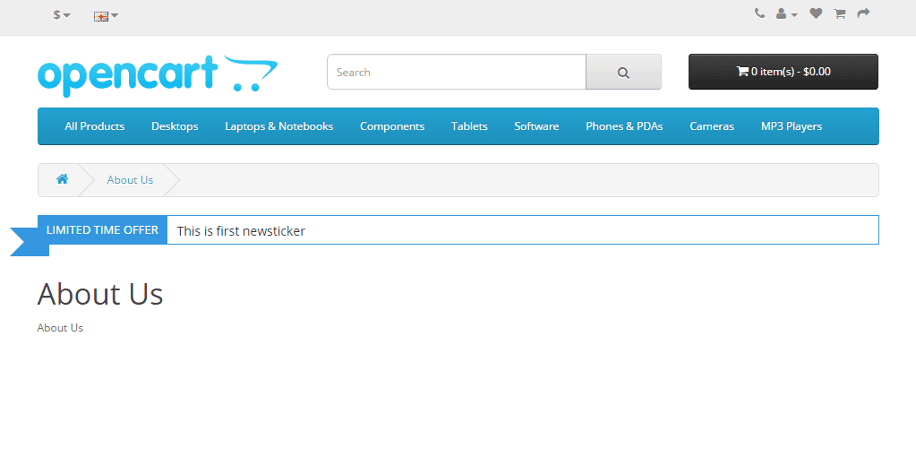Click the top bar shopping cart icon

click(x=840, y=13)
